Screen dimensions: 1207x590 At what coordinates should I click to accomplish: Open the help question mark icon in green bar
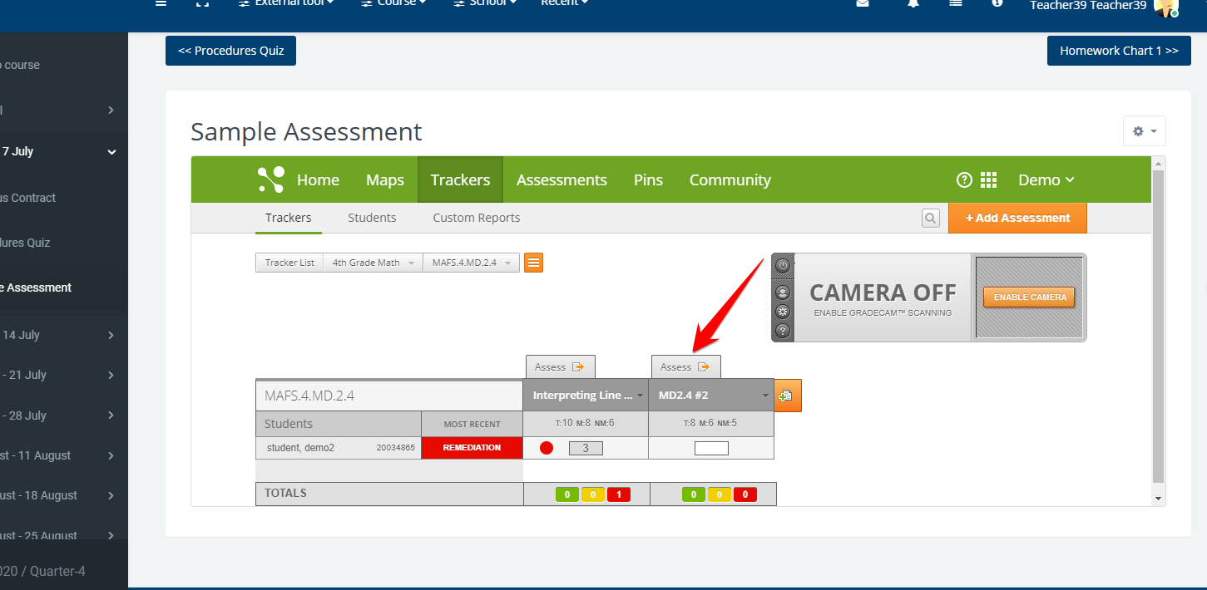(x=964, y=180)
